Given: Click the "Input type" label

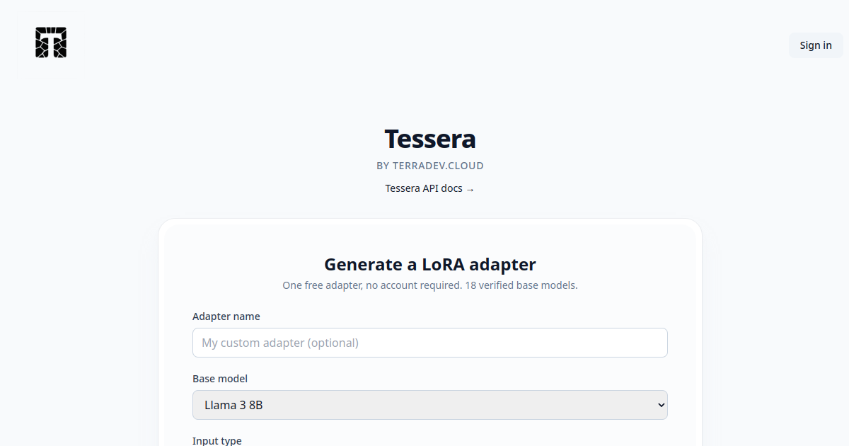Looking at the screenshot, I should click(217, 440).
